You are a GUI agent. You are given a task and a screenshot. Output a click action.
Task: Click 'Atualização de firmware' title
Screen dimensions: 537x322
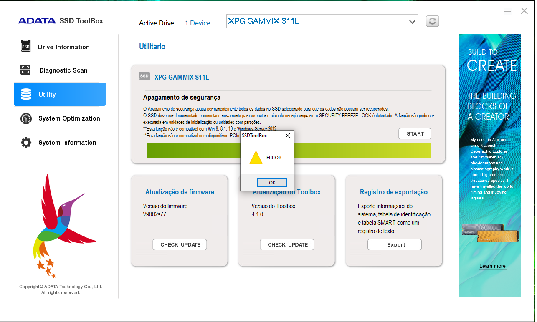[180, 192]
